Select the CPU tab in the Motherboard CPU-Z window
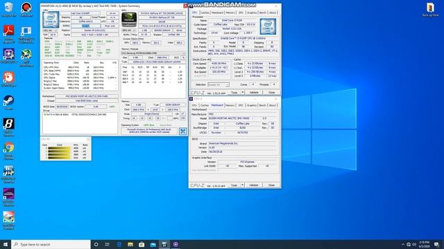The width and height of the screenshot is (444, 249). point(194,105)
